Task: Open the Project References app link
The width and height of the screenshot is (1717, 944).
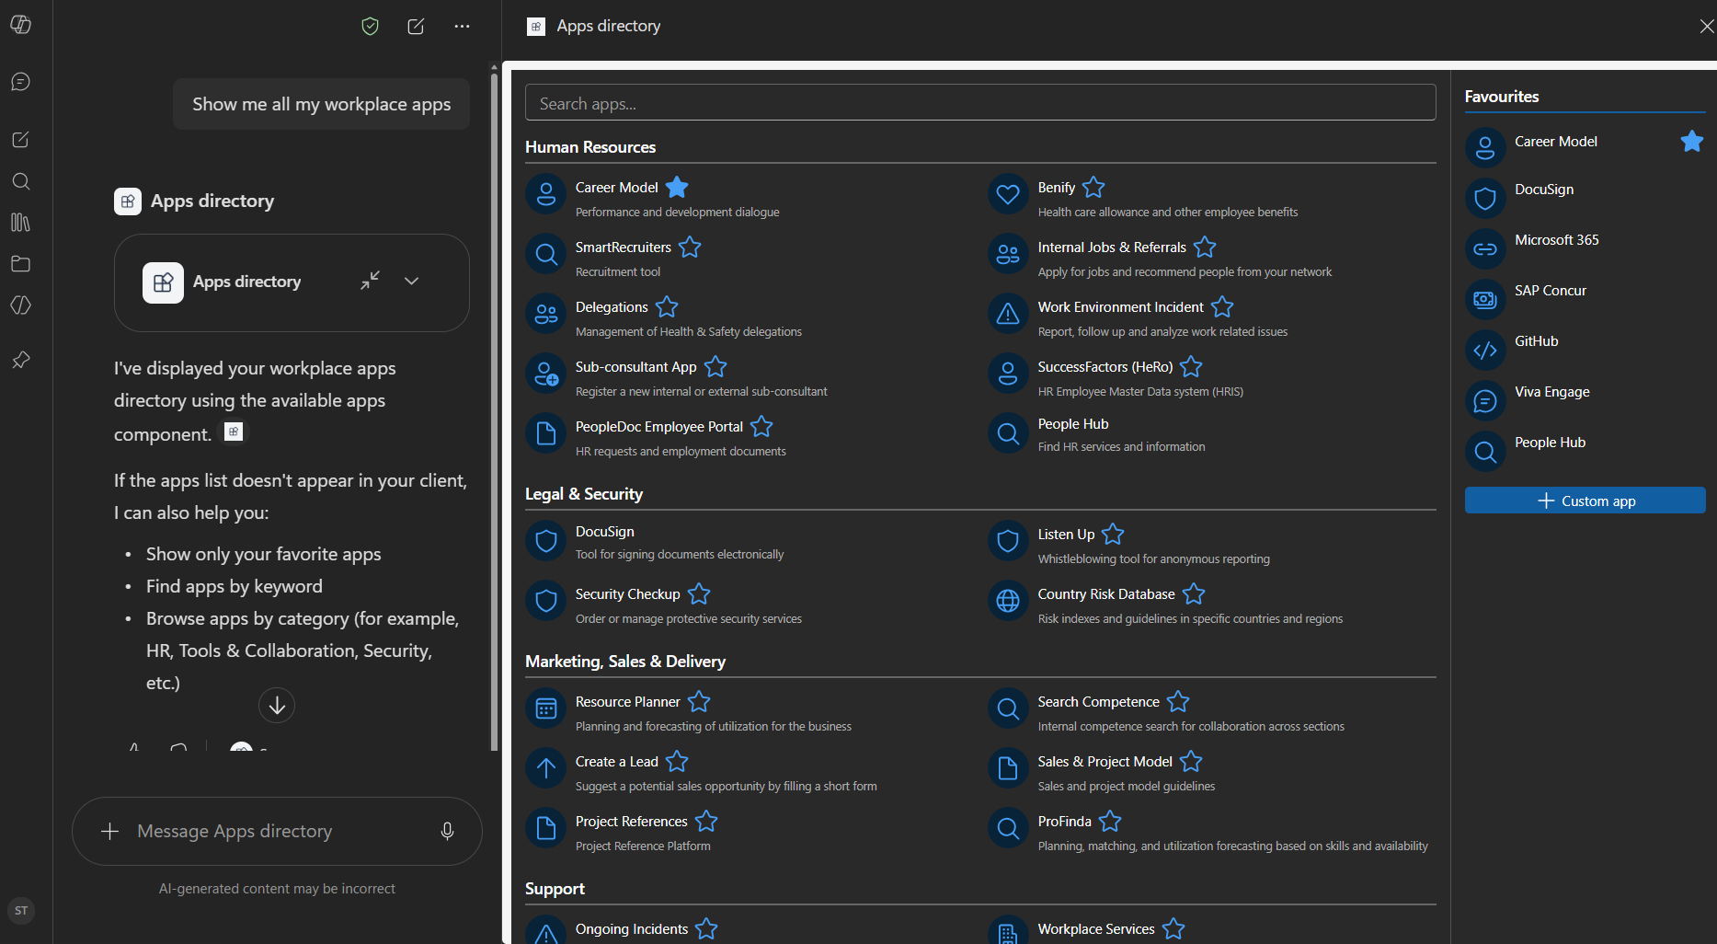Action: pos(631,821)
